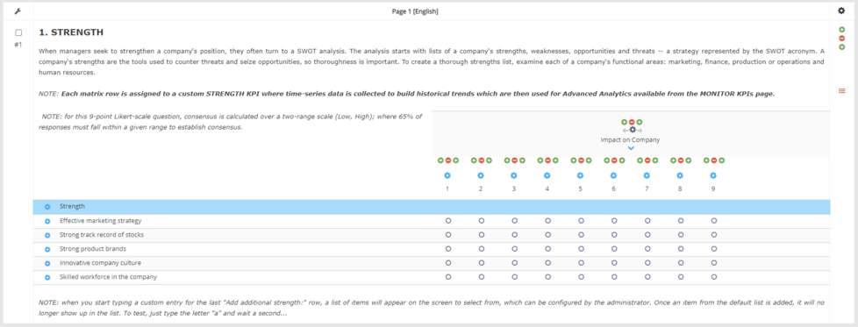Rate Innovative company culture as 4

pos(547,263)
